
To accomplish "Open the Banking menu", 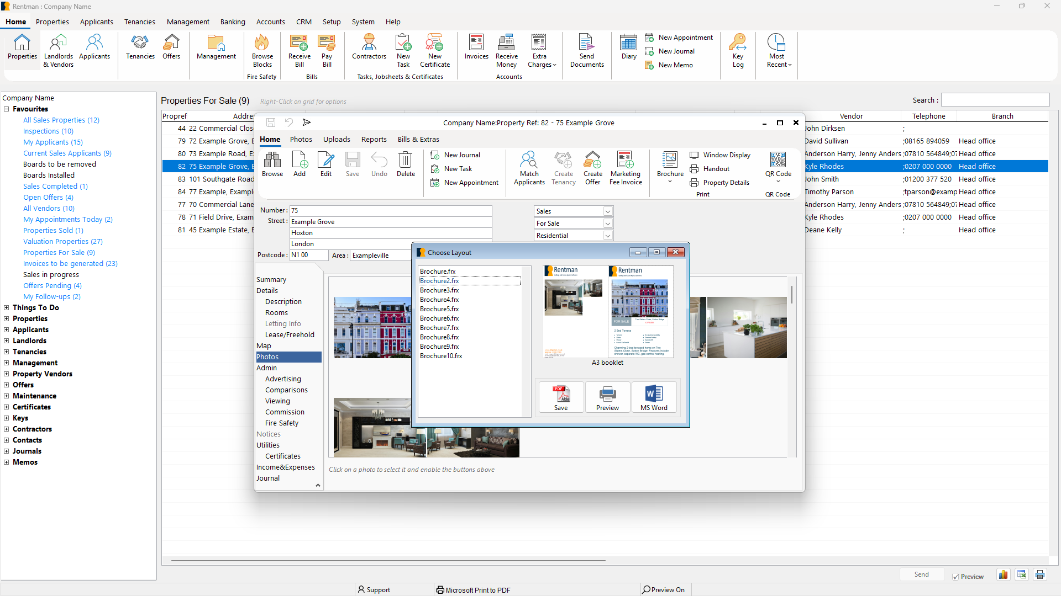I will [233, 22].
